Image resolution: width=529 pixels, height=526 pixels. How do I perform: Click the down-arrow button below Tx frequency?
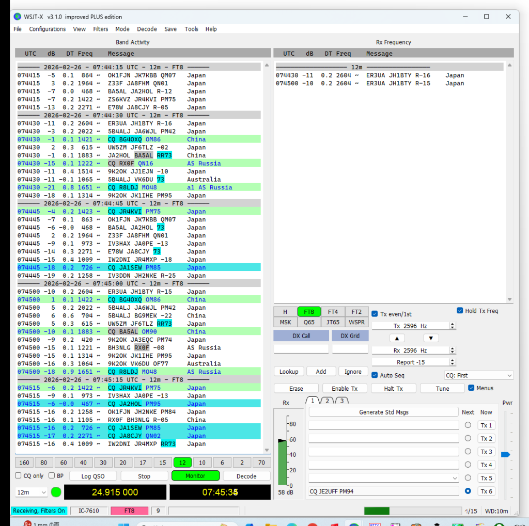tap(431, 338)
